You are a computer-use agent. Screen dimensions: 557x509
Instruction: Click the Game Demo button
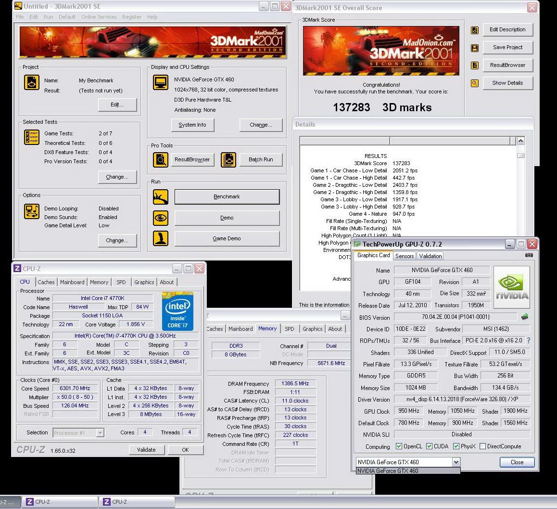(227, 239)
